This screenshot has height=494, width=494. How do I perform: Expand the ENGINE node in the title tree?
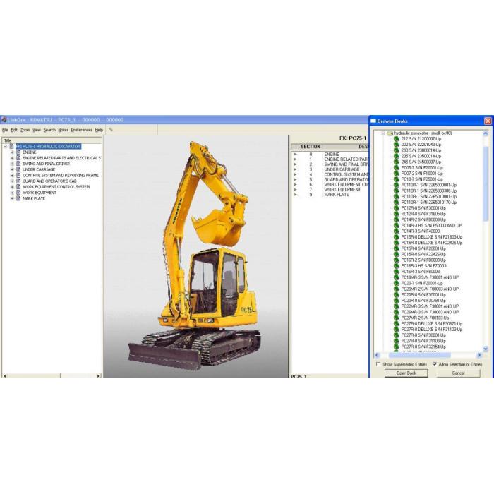click(12, 152)
